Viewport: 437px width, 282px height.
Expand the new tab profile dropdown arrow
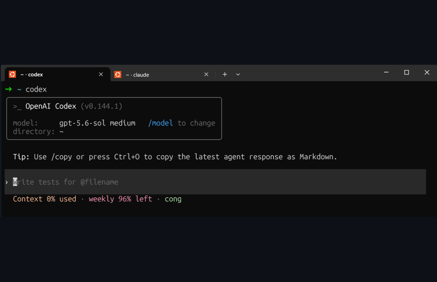point(238,74)
